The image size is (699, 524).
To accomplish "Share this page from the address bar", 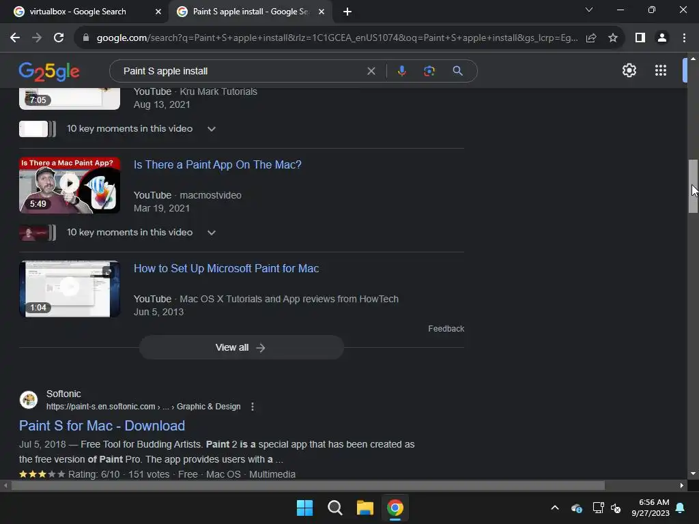I will (591, 38).
